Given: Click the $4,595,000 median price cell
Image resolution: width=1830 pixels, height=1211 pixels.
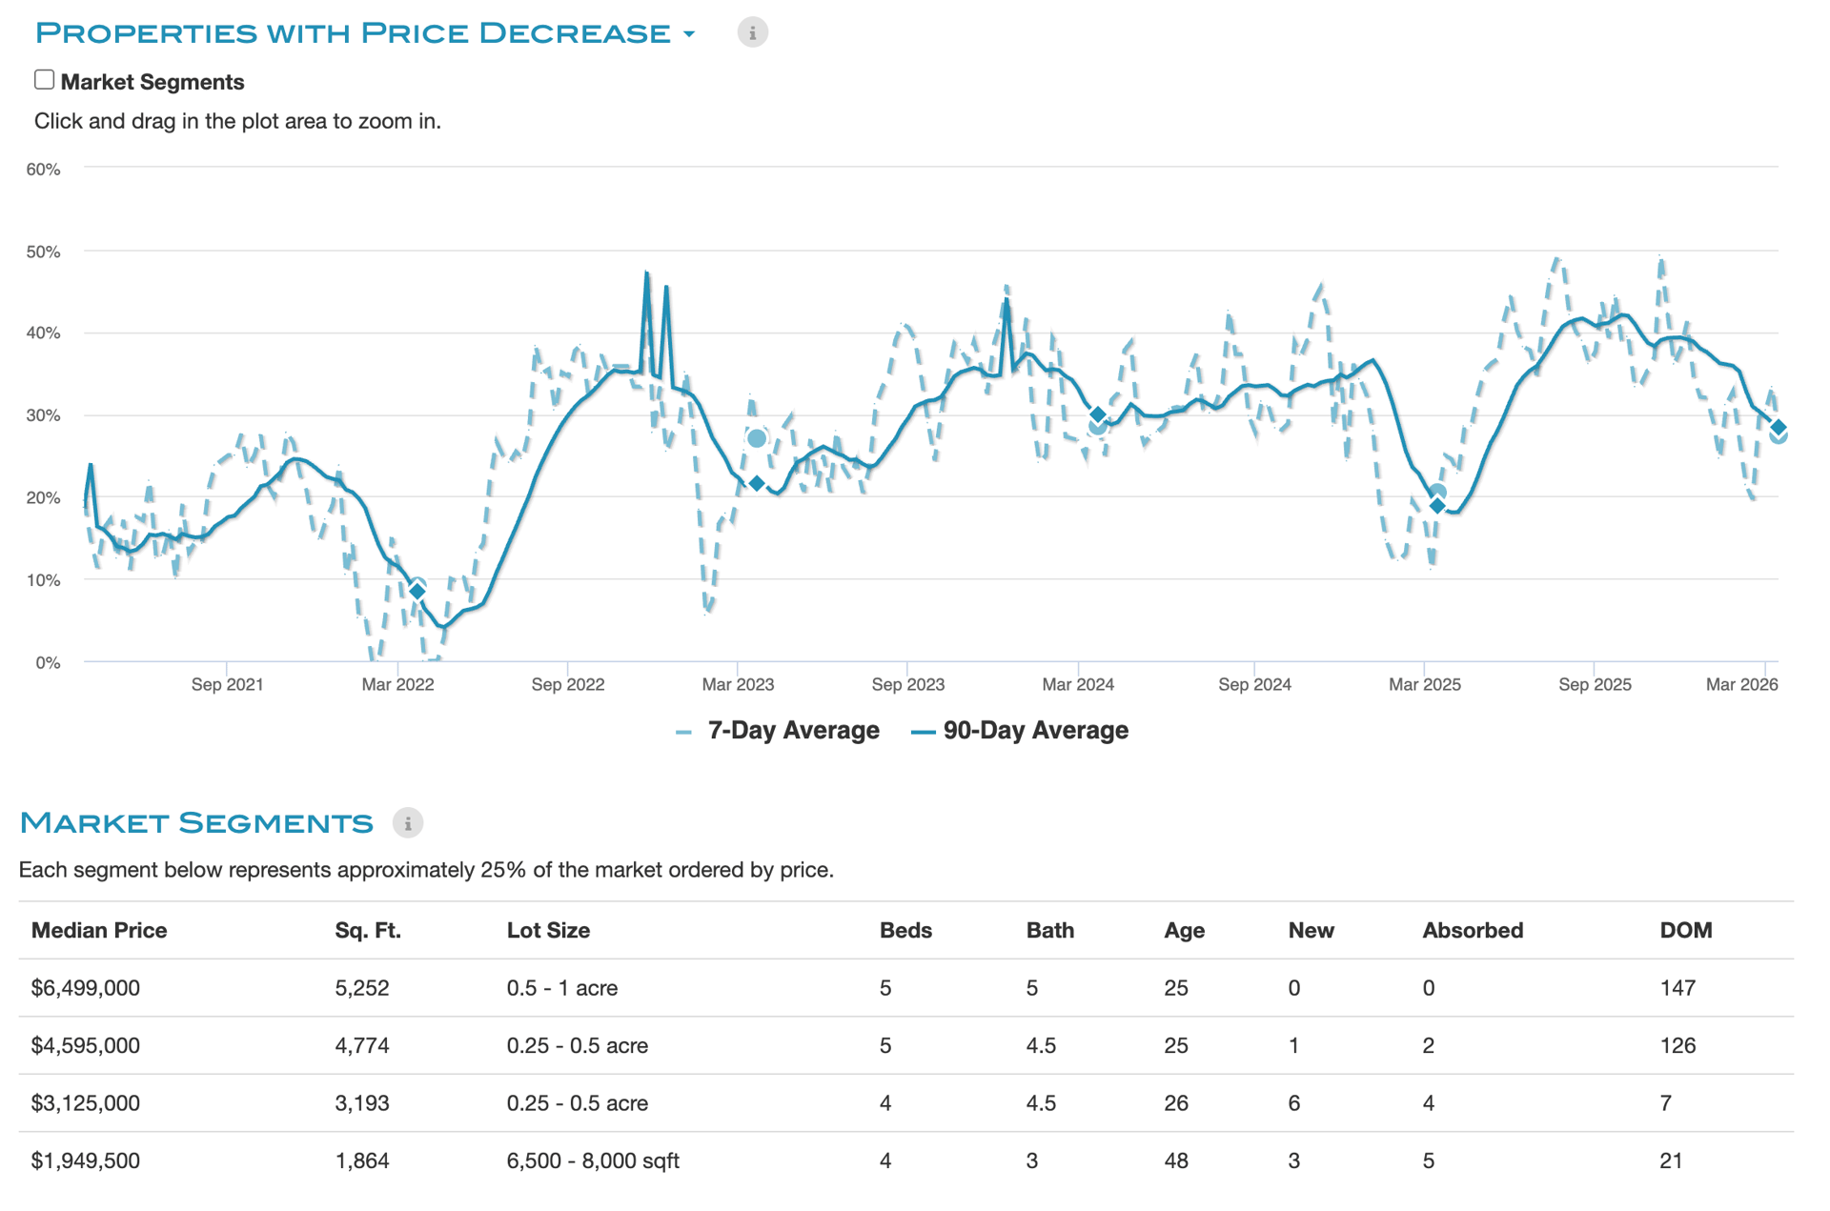Looking at the screenshot, I should 86,1046.
